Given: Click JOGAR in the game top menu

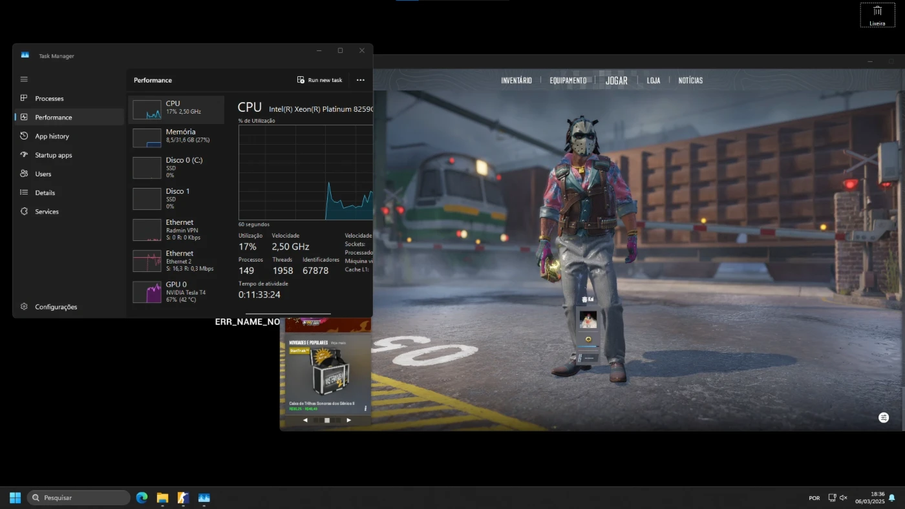Looking at the screenshot, I should (x=617, y=81).
